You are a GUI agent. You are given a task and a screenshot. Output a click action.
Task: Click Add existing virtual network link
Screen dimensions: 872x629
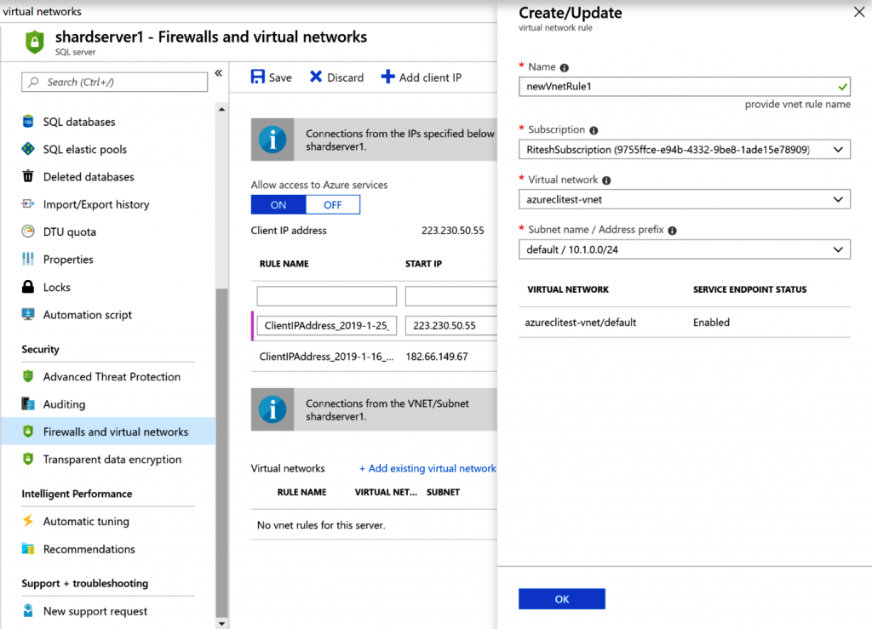point(427,469)
